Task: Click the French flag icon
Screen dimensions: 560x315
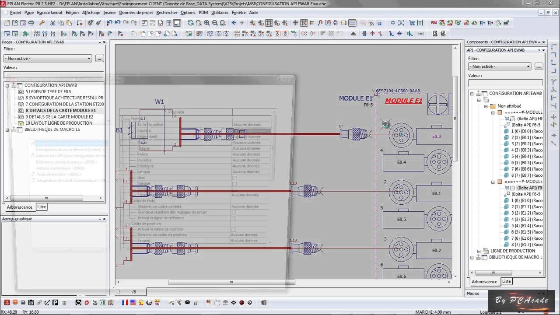Action: click(125, 302)
